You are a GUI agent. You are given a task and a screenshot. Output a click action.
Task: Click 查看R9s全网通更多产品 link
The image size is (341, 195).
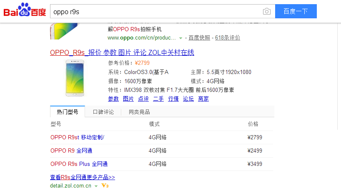coord(83,177)
